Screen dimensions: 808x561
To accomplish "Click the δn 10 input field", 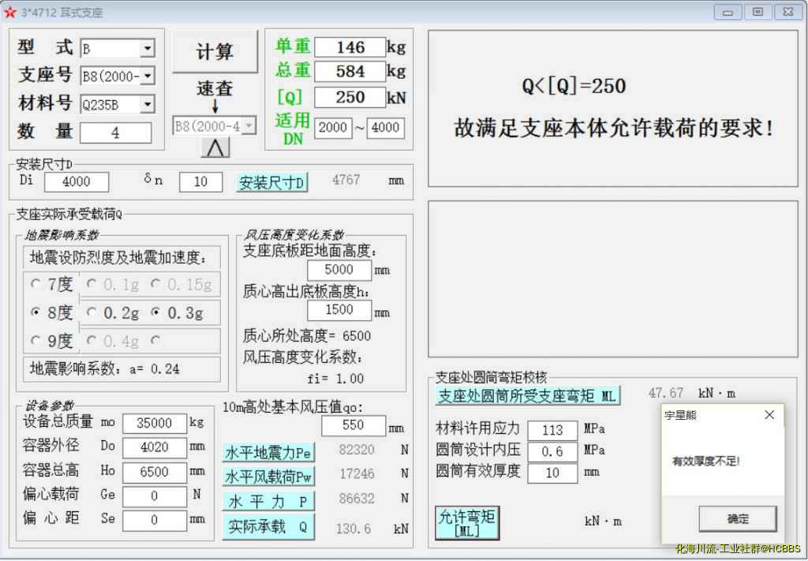I will coord(200,181).
